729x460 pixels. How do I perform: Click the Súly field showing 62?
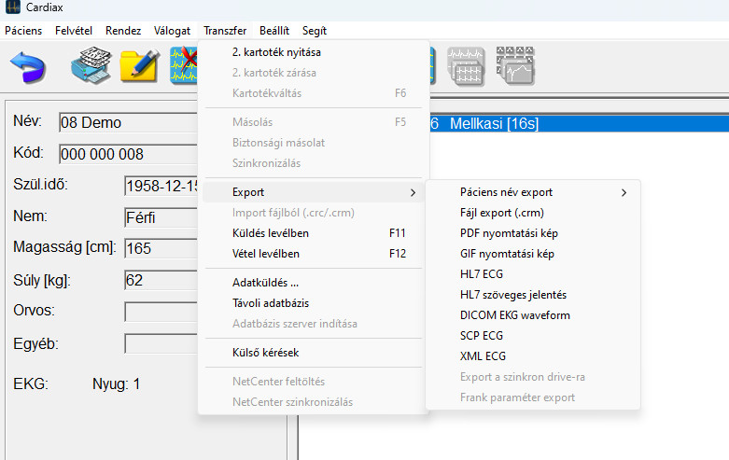click(161, 280)
